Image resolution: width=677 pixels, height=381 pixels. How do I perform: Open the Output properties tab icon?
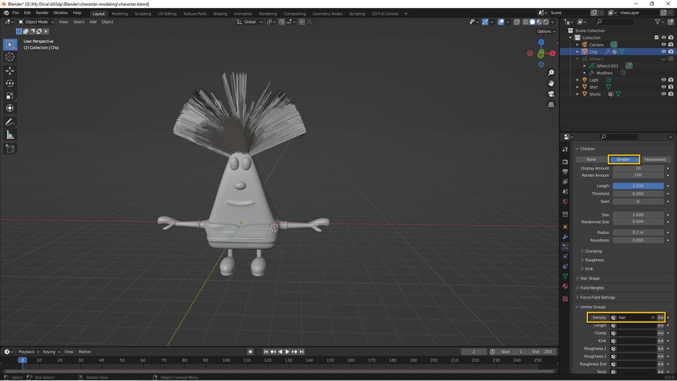tap(565, 172)
